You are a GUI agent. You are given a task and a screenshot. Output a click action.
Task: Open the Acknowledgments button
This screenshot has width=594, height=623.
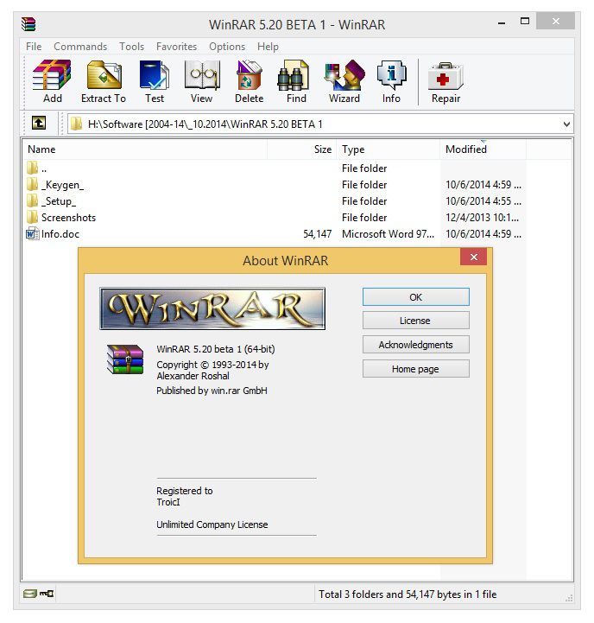coord(416,345)
